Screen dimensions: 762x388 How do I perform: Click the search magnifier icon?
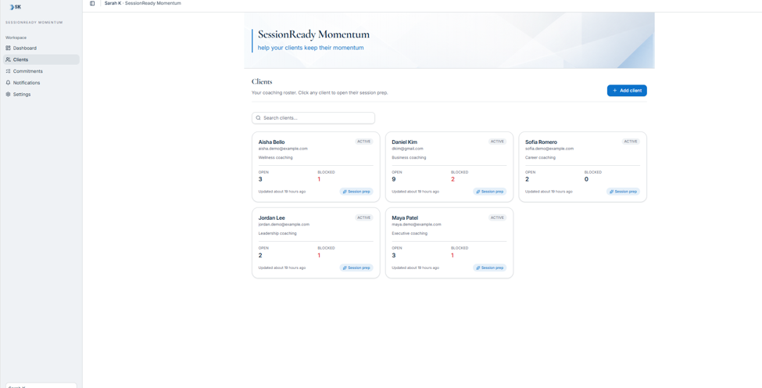click(258, 118)
